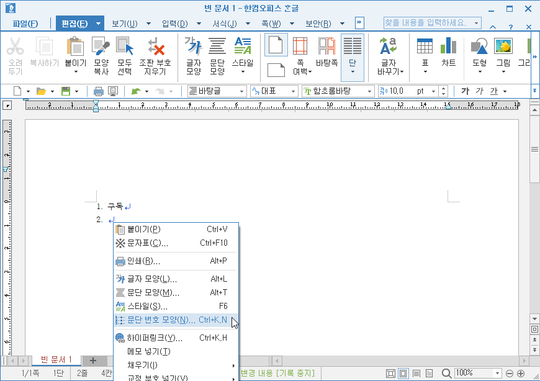Click the font size field 10.0
540x381 pixels.
tap(403, 91)
